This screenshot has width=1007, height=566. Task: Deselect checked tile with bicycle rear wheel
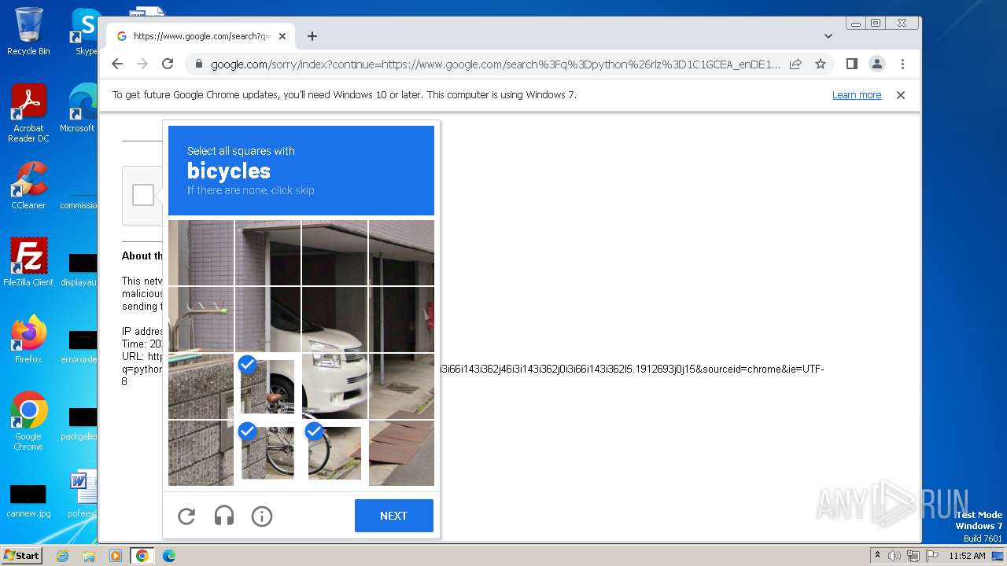[x=267, y=453]
